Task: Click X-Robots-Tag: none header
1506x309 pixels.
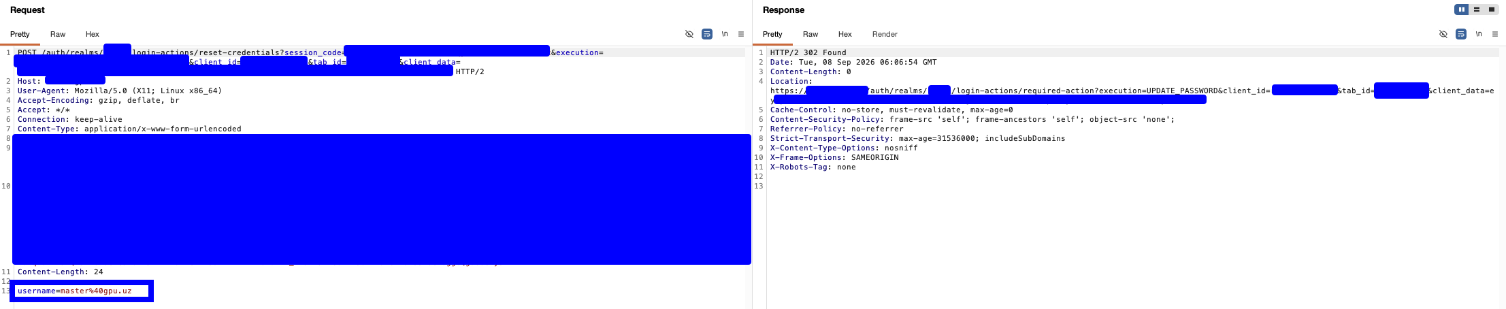Action: coord(813,167)
